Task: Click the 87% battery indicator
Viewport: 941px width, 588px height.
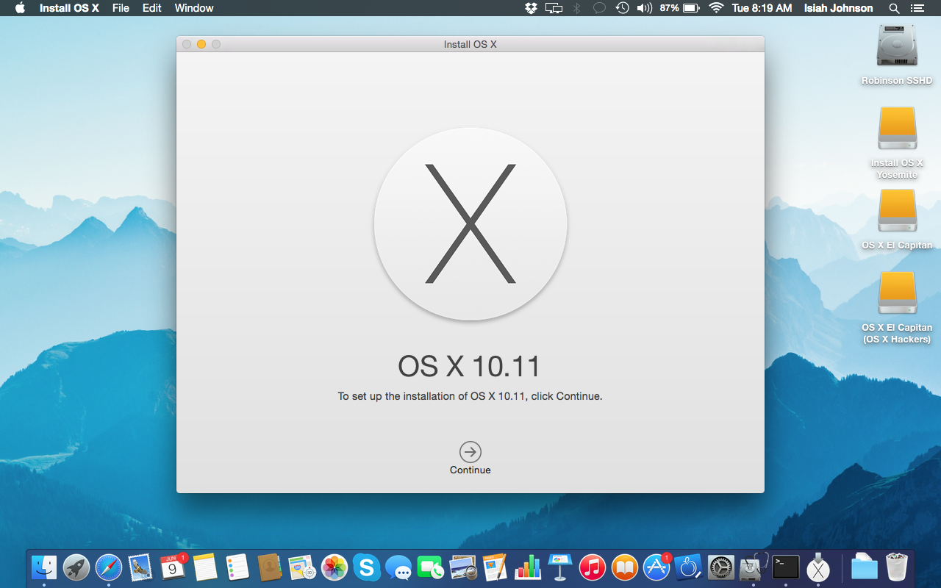Action: coord(679,8)
